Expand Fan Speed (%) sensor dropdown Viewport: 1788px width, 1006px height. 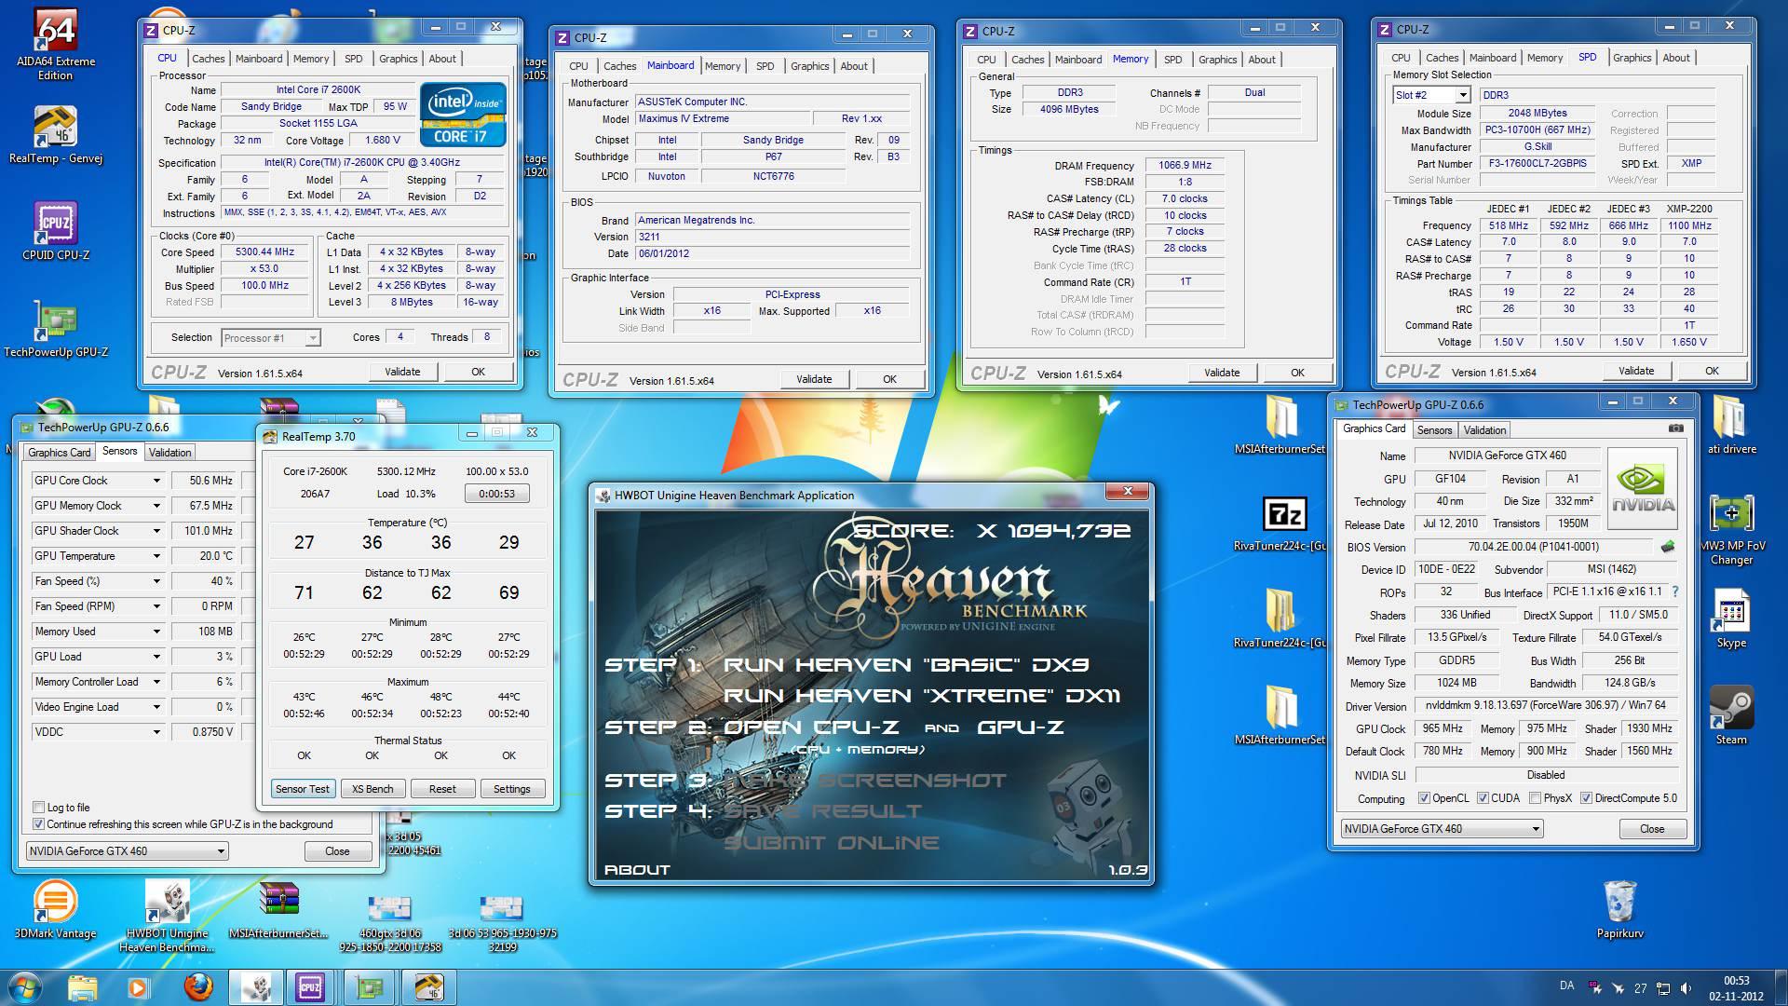(x=156, y=581)
